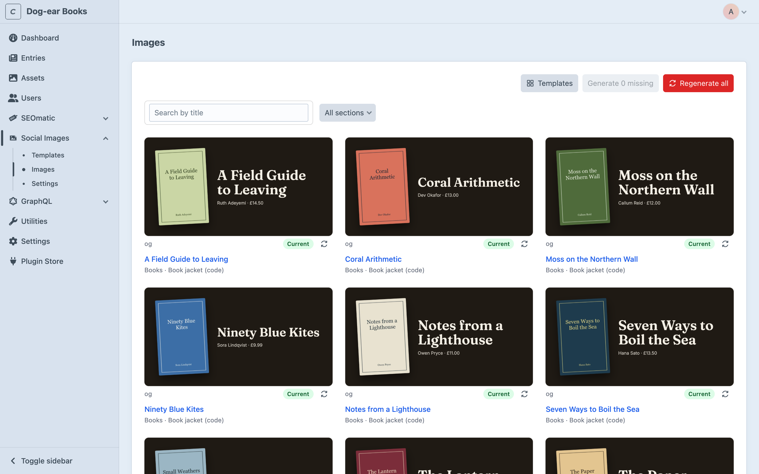The width and height of the screenshot is (759, 474).
Task: Click the SEOmatic tag icon
Action: [x=13, y=118]
